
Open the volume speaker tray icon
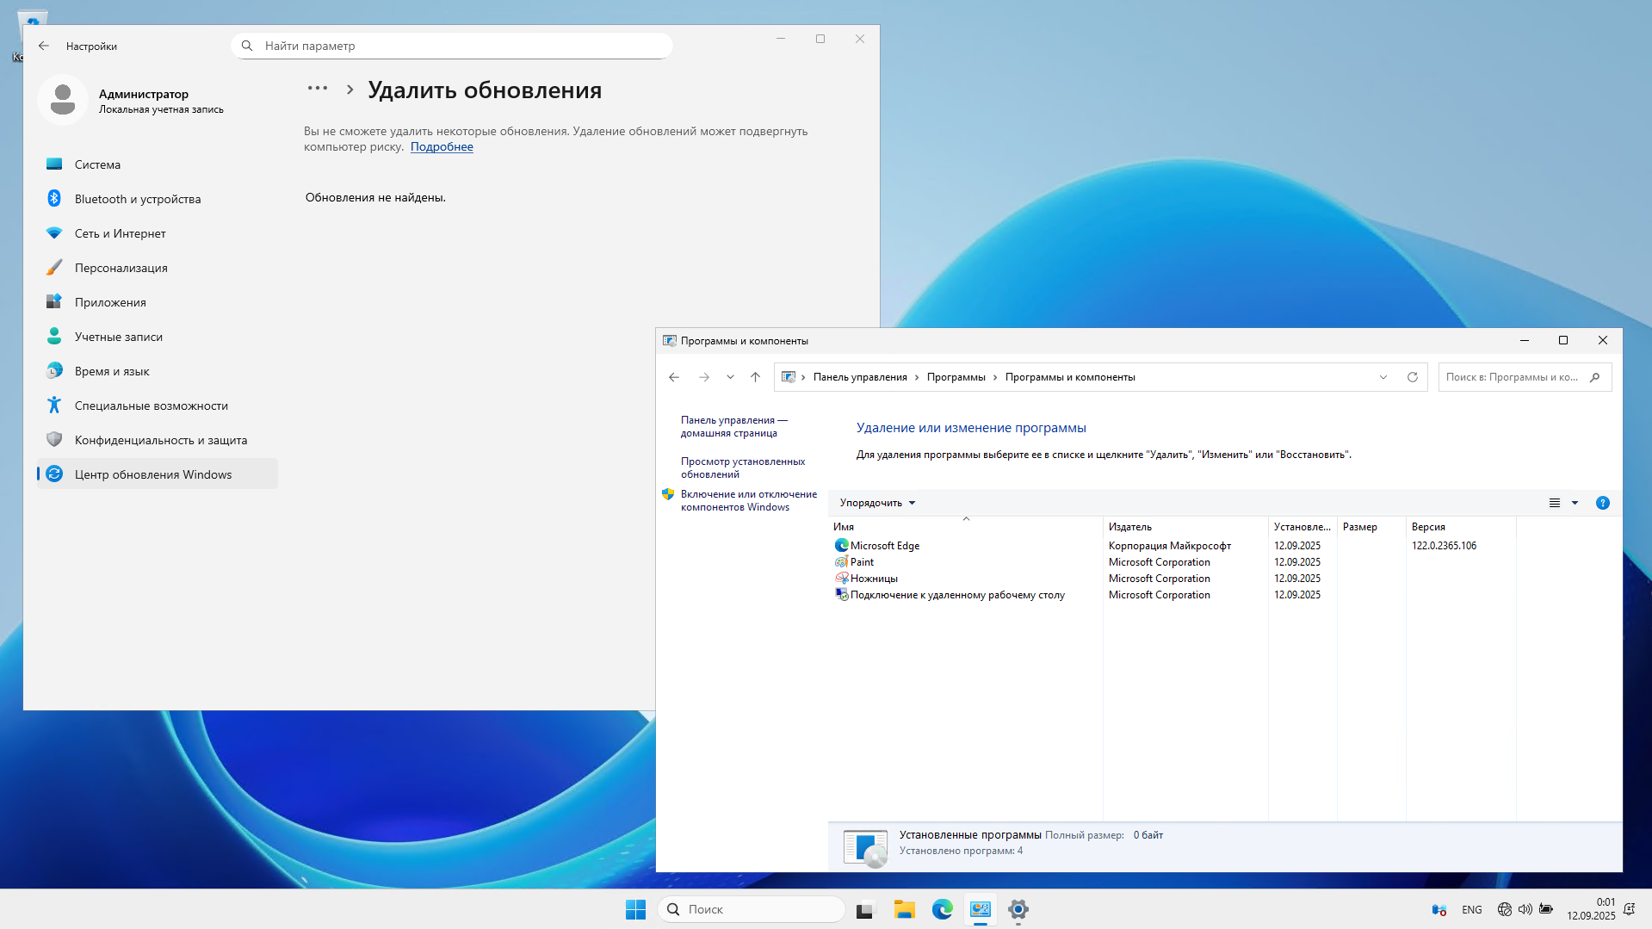point(1525,909)
